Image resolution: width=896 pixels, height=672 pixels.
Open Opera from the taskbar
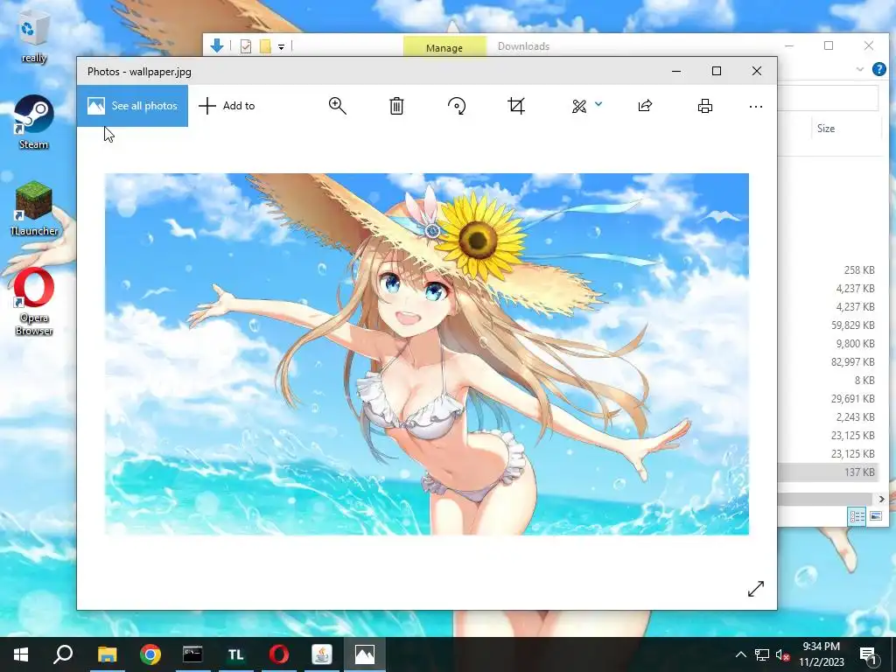279,654
